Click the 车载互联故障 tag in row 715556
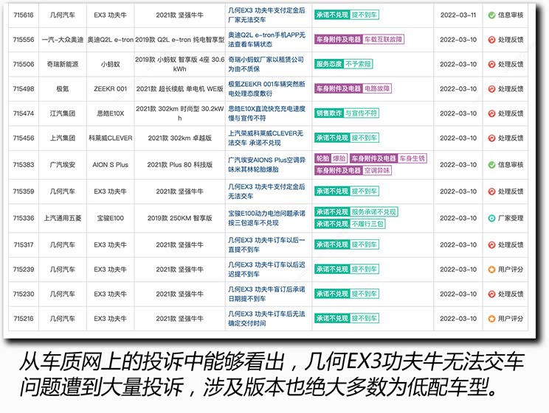The width and height of the screenshot is (549, 413). 383,39
